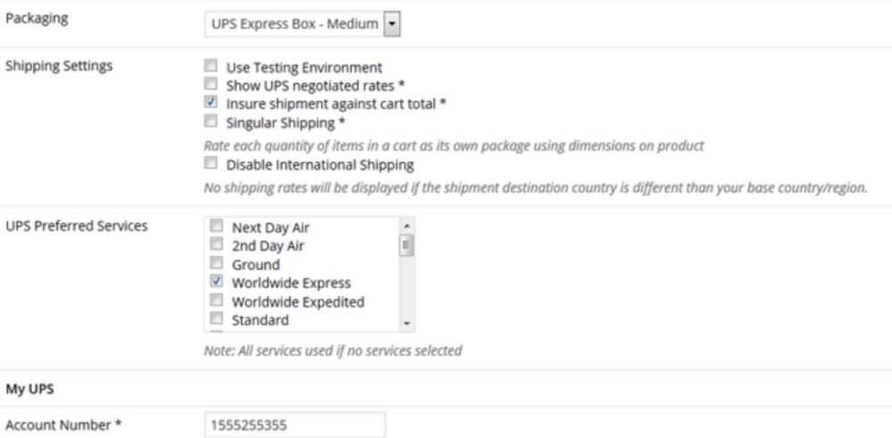Click the services list scroll up arrow
Screen dimensions: 892x438
tap(407, 226)
